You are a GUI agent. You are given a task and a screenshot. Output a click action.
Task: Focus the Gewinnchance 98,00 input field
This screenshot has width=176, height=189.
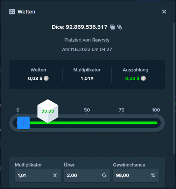(136, 175)
